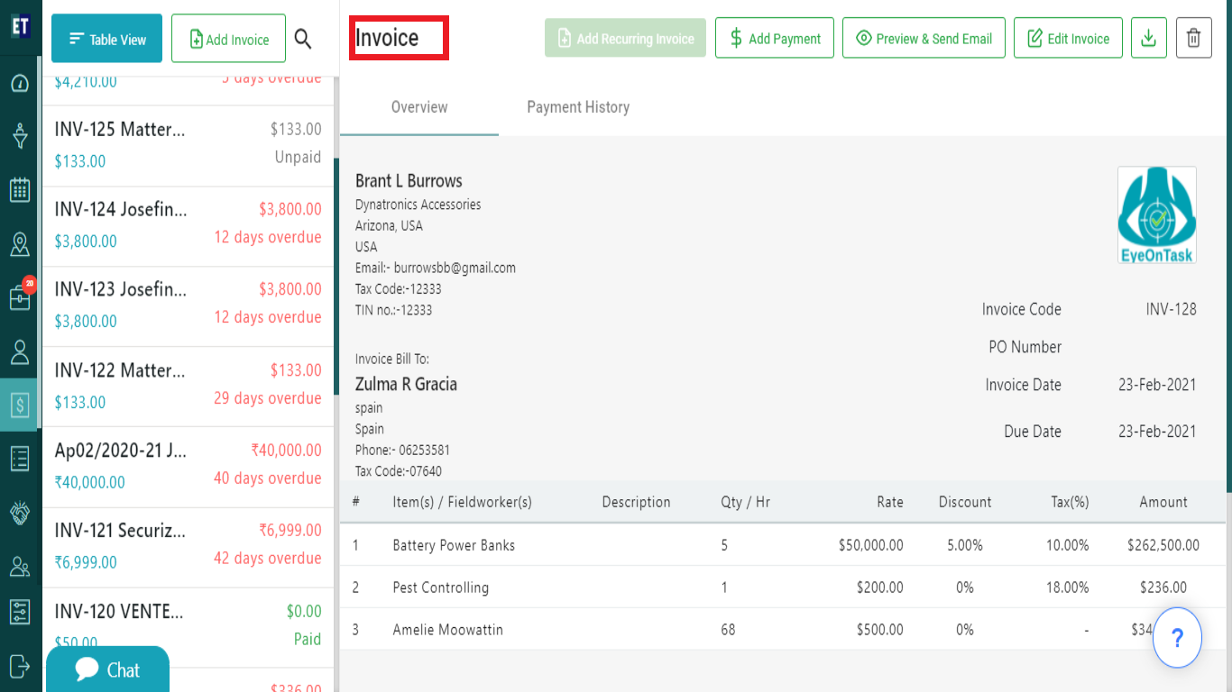Open the map location pin icon in sidebar
This screenshot has height=692, width=1232.
point(20,243)
